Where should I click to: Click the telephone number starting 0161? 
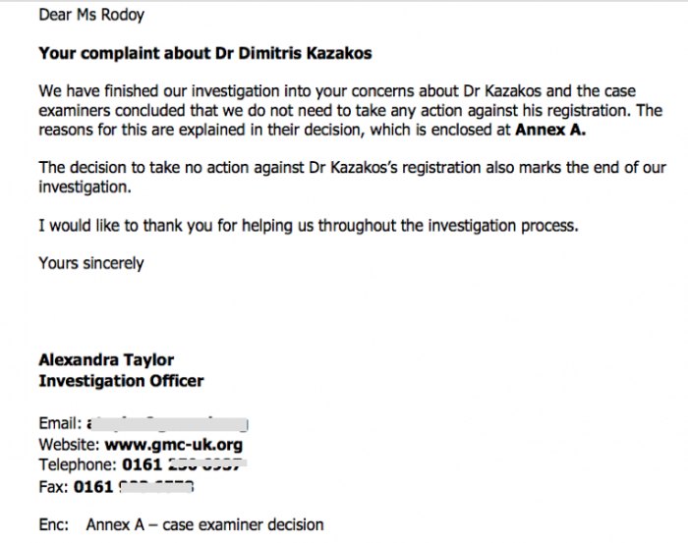184,464
